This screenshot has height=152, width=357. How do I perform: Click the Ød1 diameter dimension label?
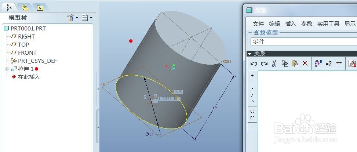point(150,134)
